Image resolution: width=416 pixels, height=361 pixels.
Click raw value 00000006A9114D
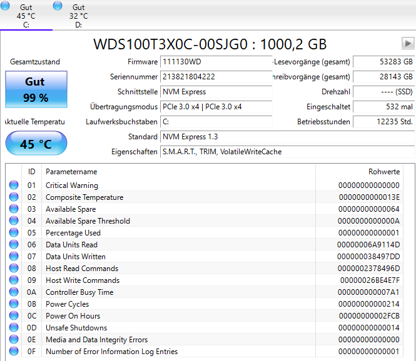[368, 245]
